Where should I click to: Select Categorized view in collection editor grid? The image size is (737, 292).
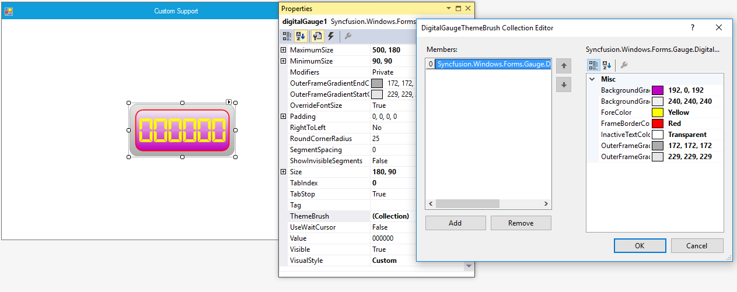click(593, 65)
